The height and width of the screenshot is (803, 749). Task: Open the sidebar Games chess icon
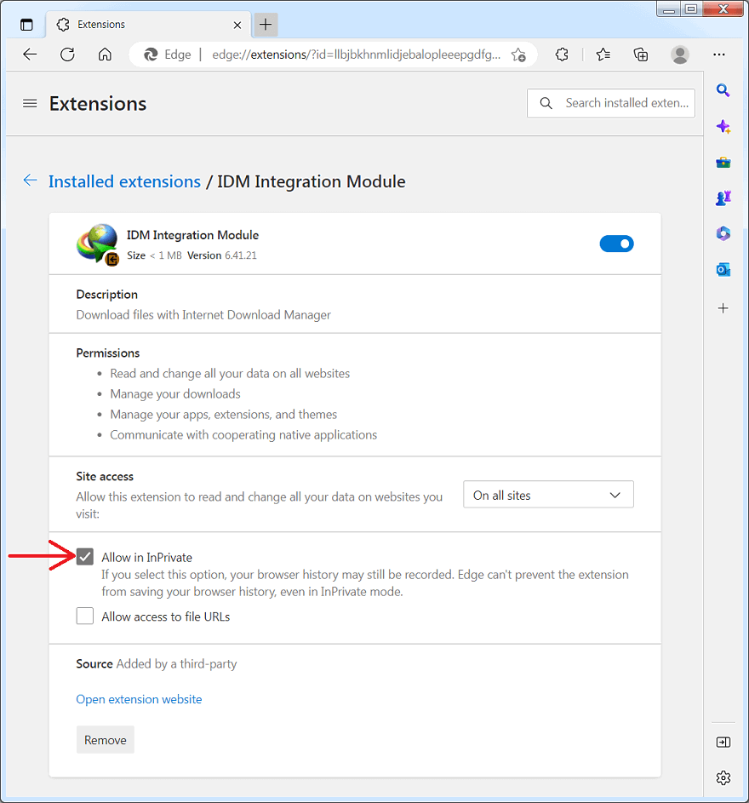pyautogui.click(x=723, y=198)
